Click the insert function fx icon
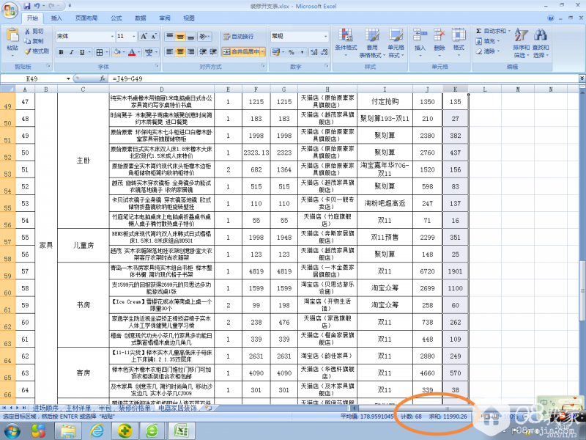Image resolution: width=586 pixels, height=440 pixels. [x=105, y=78]
